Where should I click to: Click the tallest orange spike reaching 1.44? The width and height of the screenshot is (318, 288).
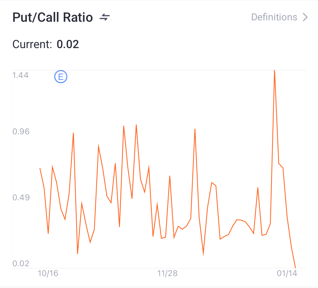coord(275,71)
